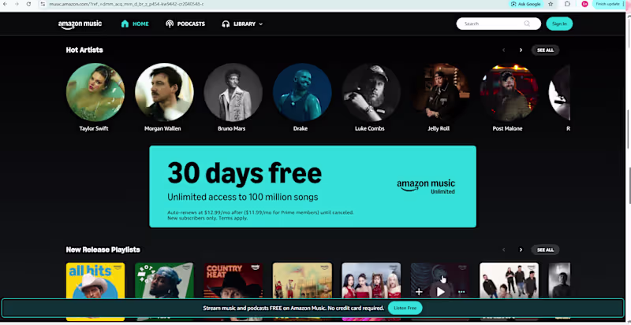
Task: Go to the Home tab
Action: coord(135,24)
